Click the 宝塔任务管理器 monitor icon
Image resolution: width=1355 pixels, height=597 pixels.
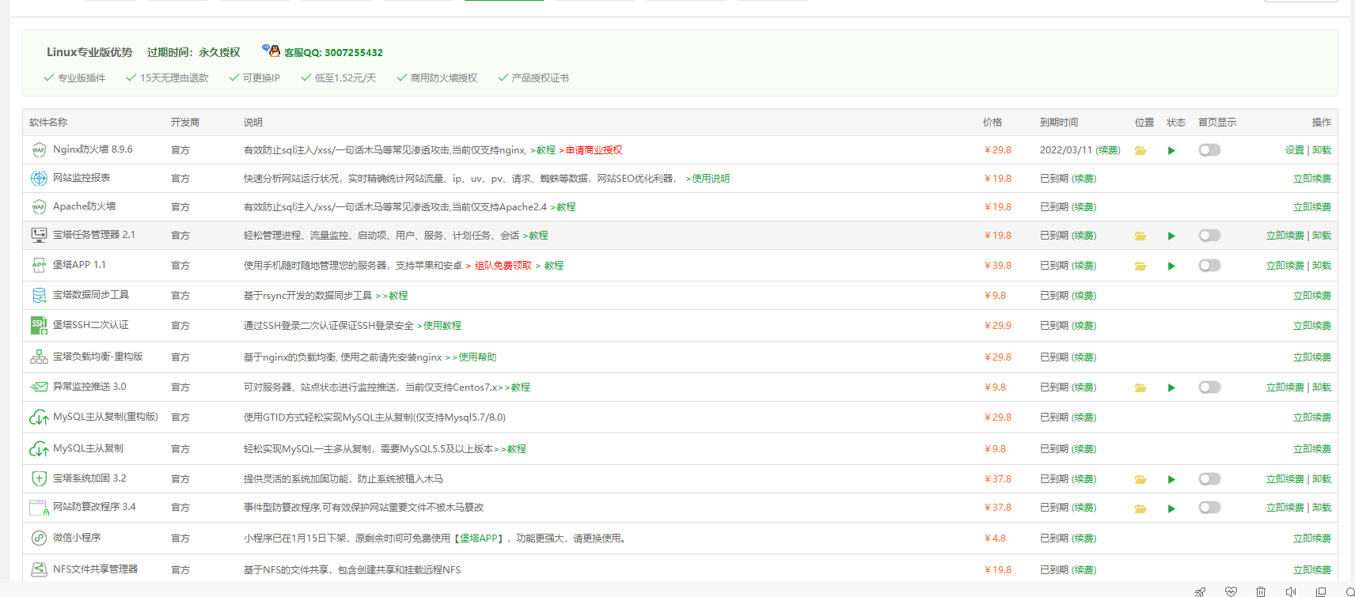point(39,235)
